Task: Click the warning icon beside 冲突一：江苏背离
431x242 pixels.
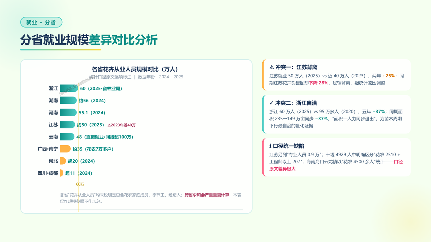Action: pyautogui.click(x=272, y=67)
